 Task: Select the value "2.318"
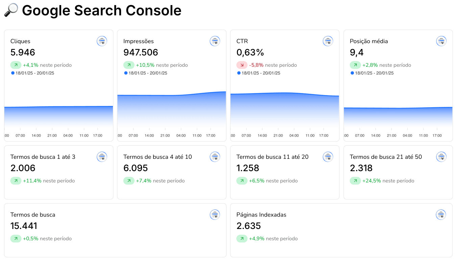(x=361, y=168)
